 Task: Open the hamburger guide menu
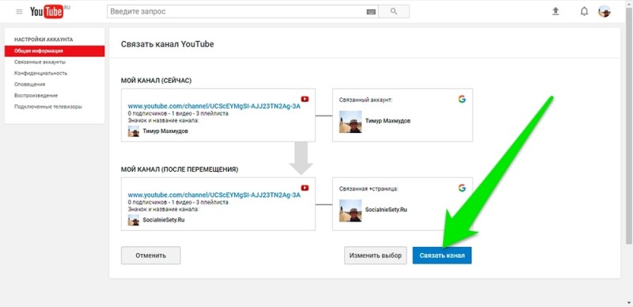coord(19,12)
